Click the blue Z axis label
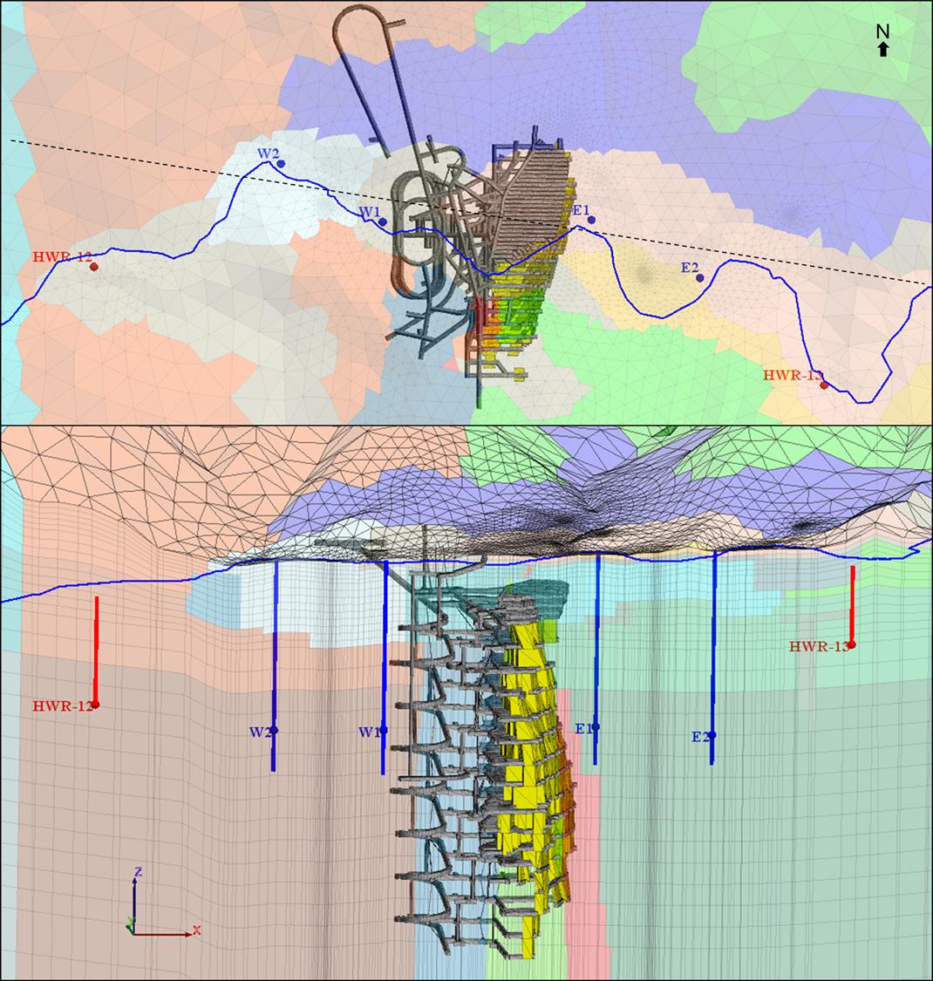Screen dimensions: 933x981 click(x=138, y=871)
